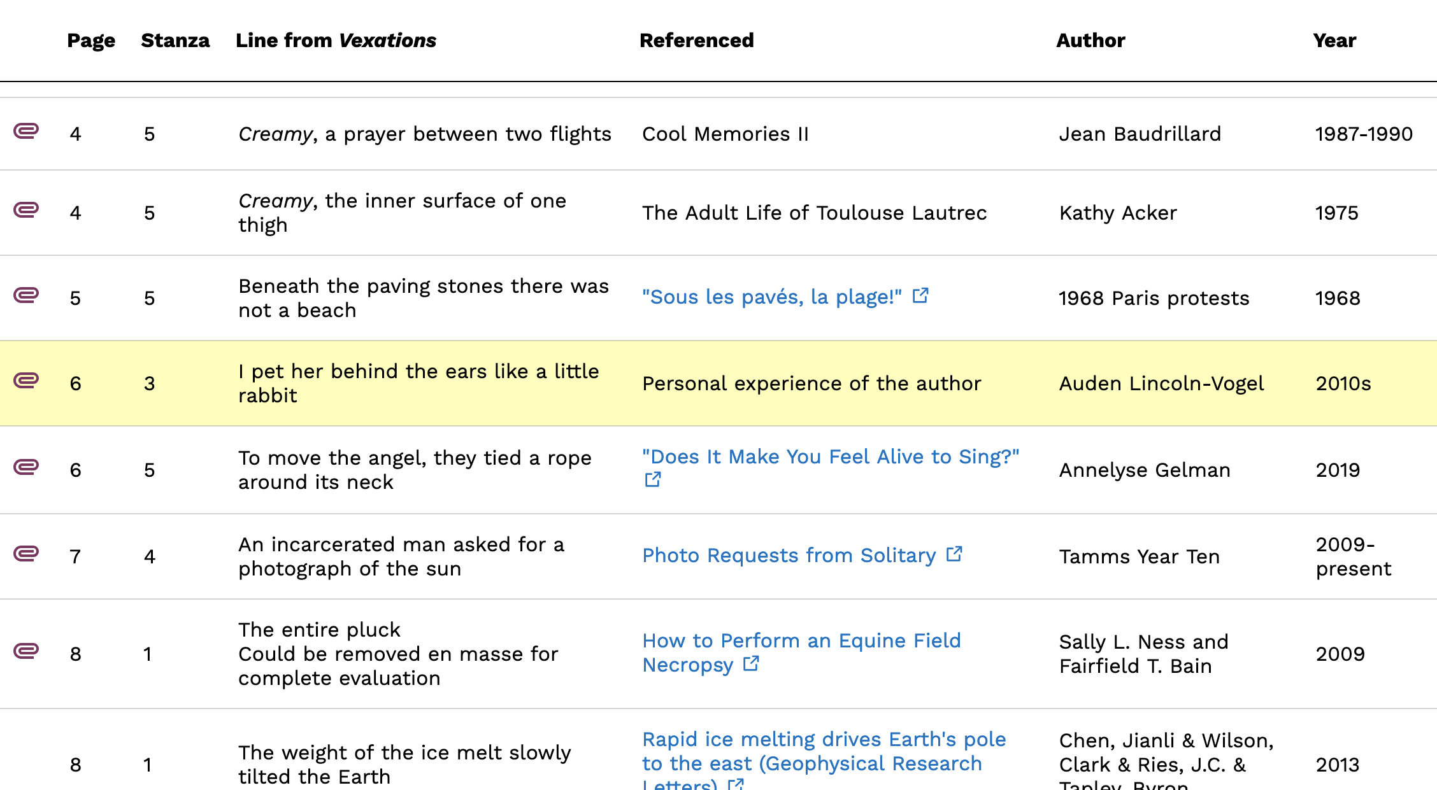This screenshot has height=790, width=1437.
Task: Click the Author column header
Action: [1090, 41]
